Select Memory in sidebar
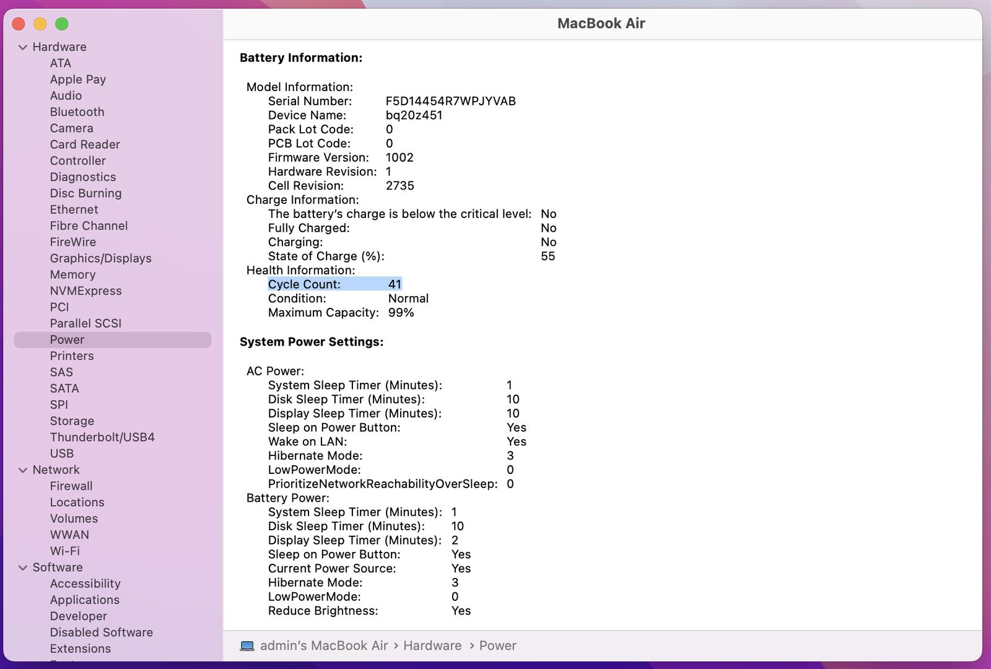Screen dimensions: 991x669 click(72, 274)
